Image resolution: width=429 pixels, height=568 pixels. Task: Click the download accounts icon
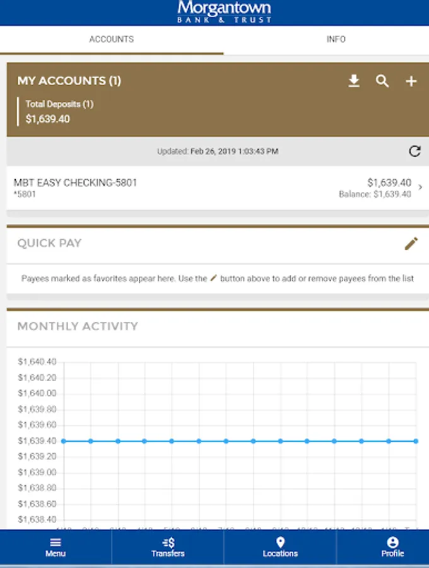[354, 81]
